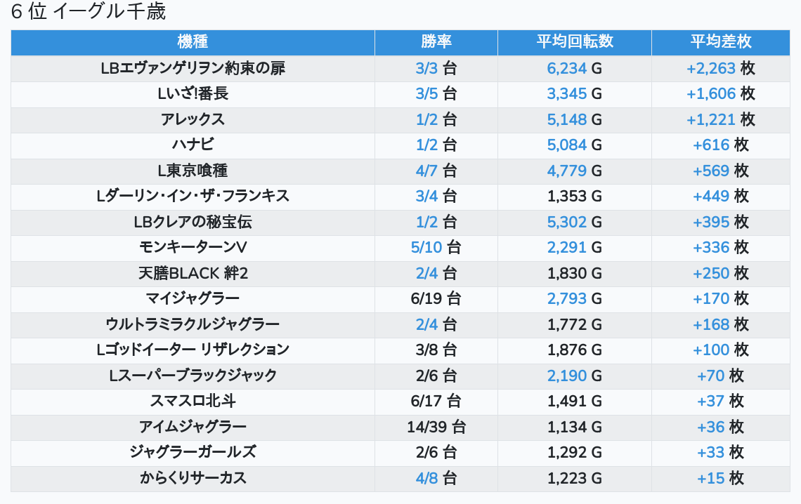Click the 2,793 spin count for マイジャグラー
This screenshot has width=801, height=504.
(566, 298)
